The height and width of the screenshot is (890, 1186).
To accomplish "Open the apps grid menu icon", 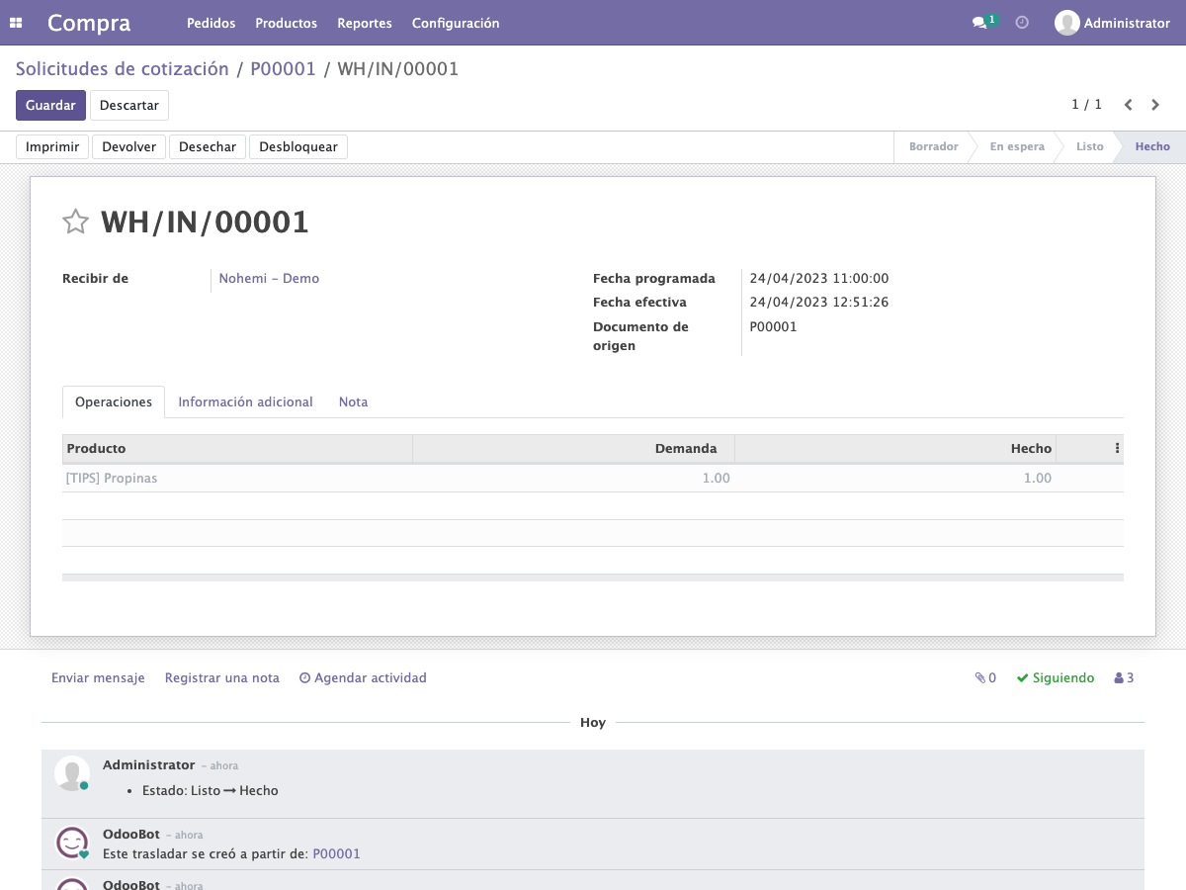I will tap(16, 23).
